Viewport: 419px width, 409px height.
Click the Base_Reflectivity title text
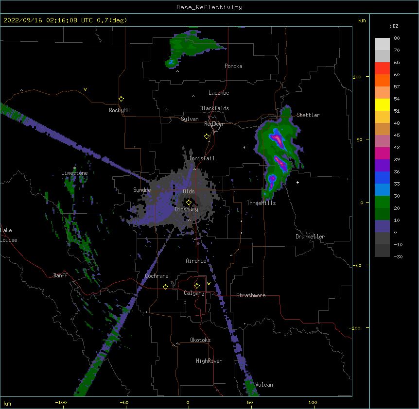[x=209, y=7]
